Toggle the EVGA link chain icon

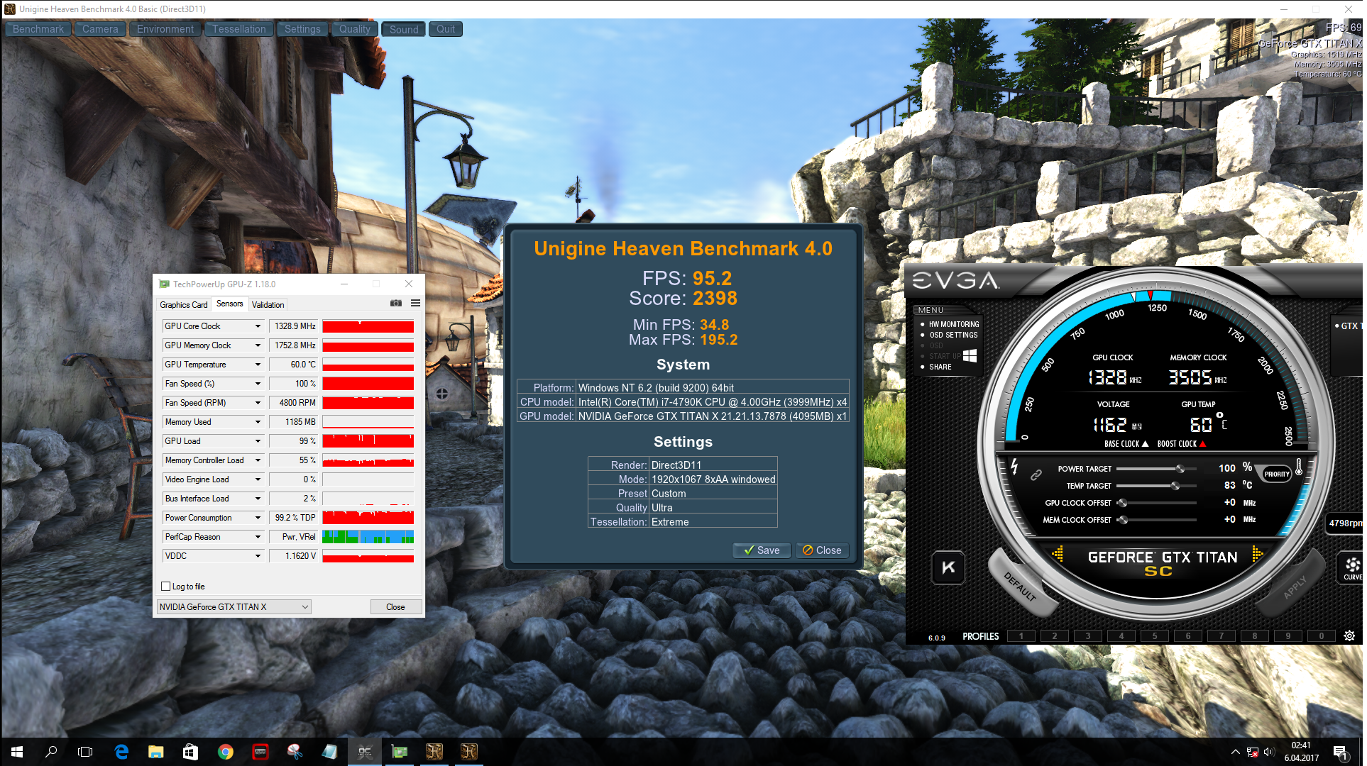click(1036, 474)
